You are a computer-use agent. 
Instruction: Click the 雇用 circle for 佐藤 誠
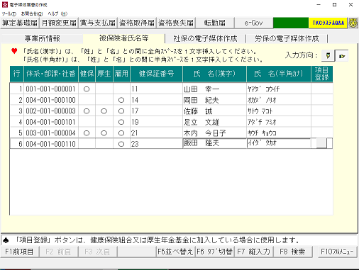[121, 111]
